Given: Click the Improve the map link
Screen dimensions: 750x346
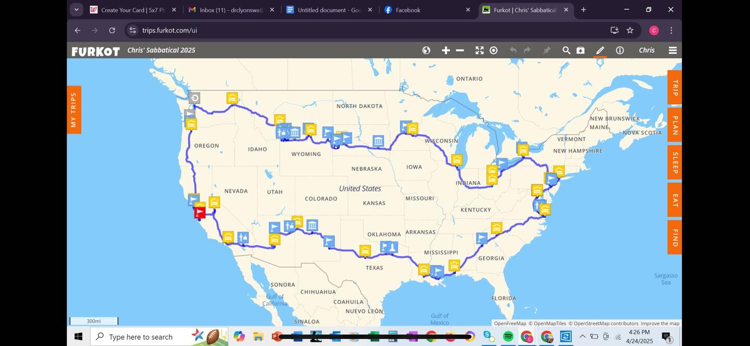Looking at the screenshot, I should pos(660,324).
